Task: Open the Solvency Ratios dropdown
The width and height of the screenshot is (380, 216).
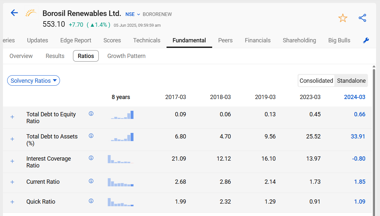Action: 34,81
